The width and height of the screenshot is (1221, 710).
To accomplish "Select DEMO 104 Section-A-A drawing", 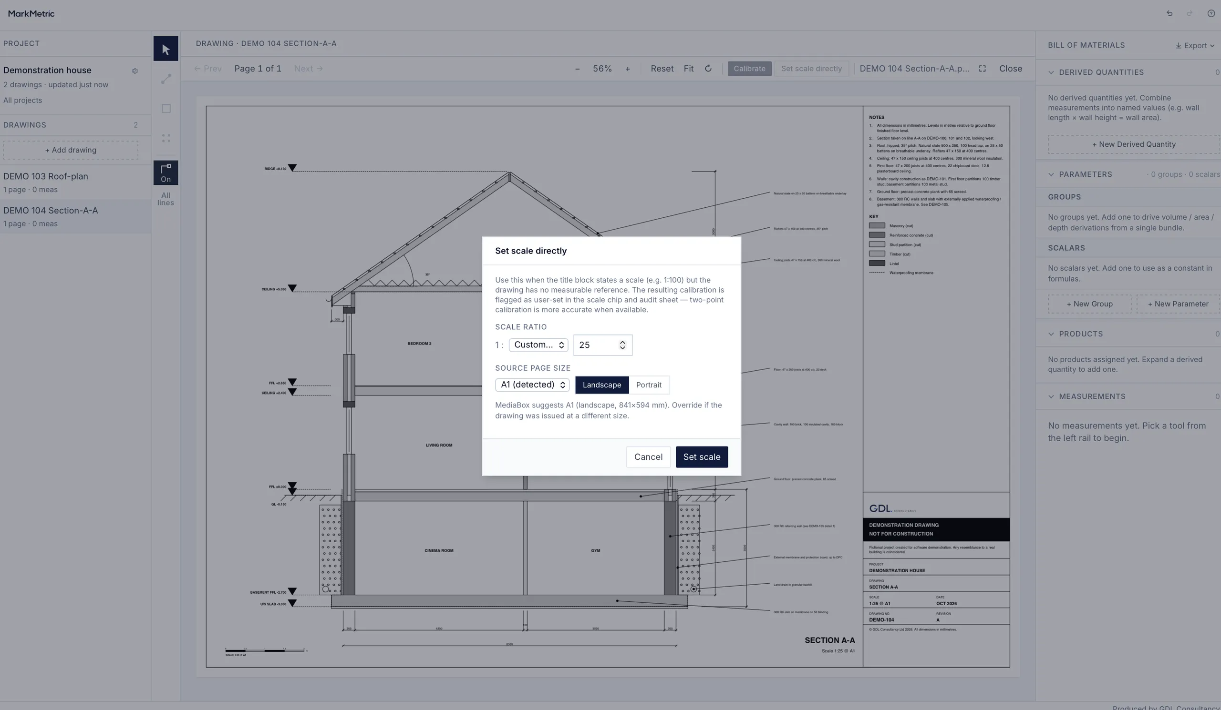I will pyautogui.click(x=75, y=216).
